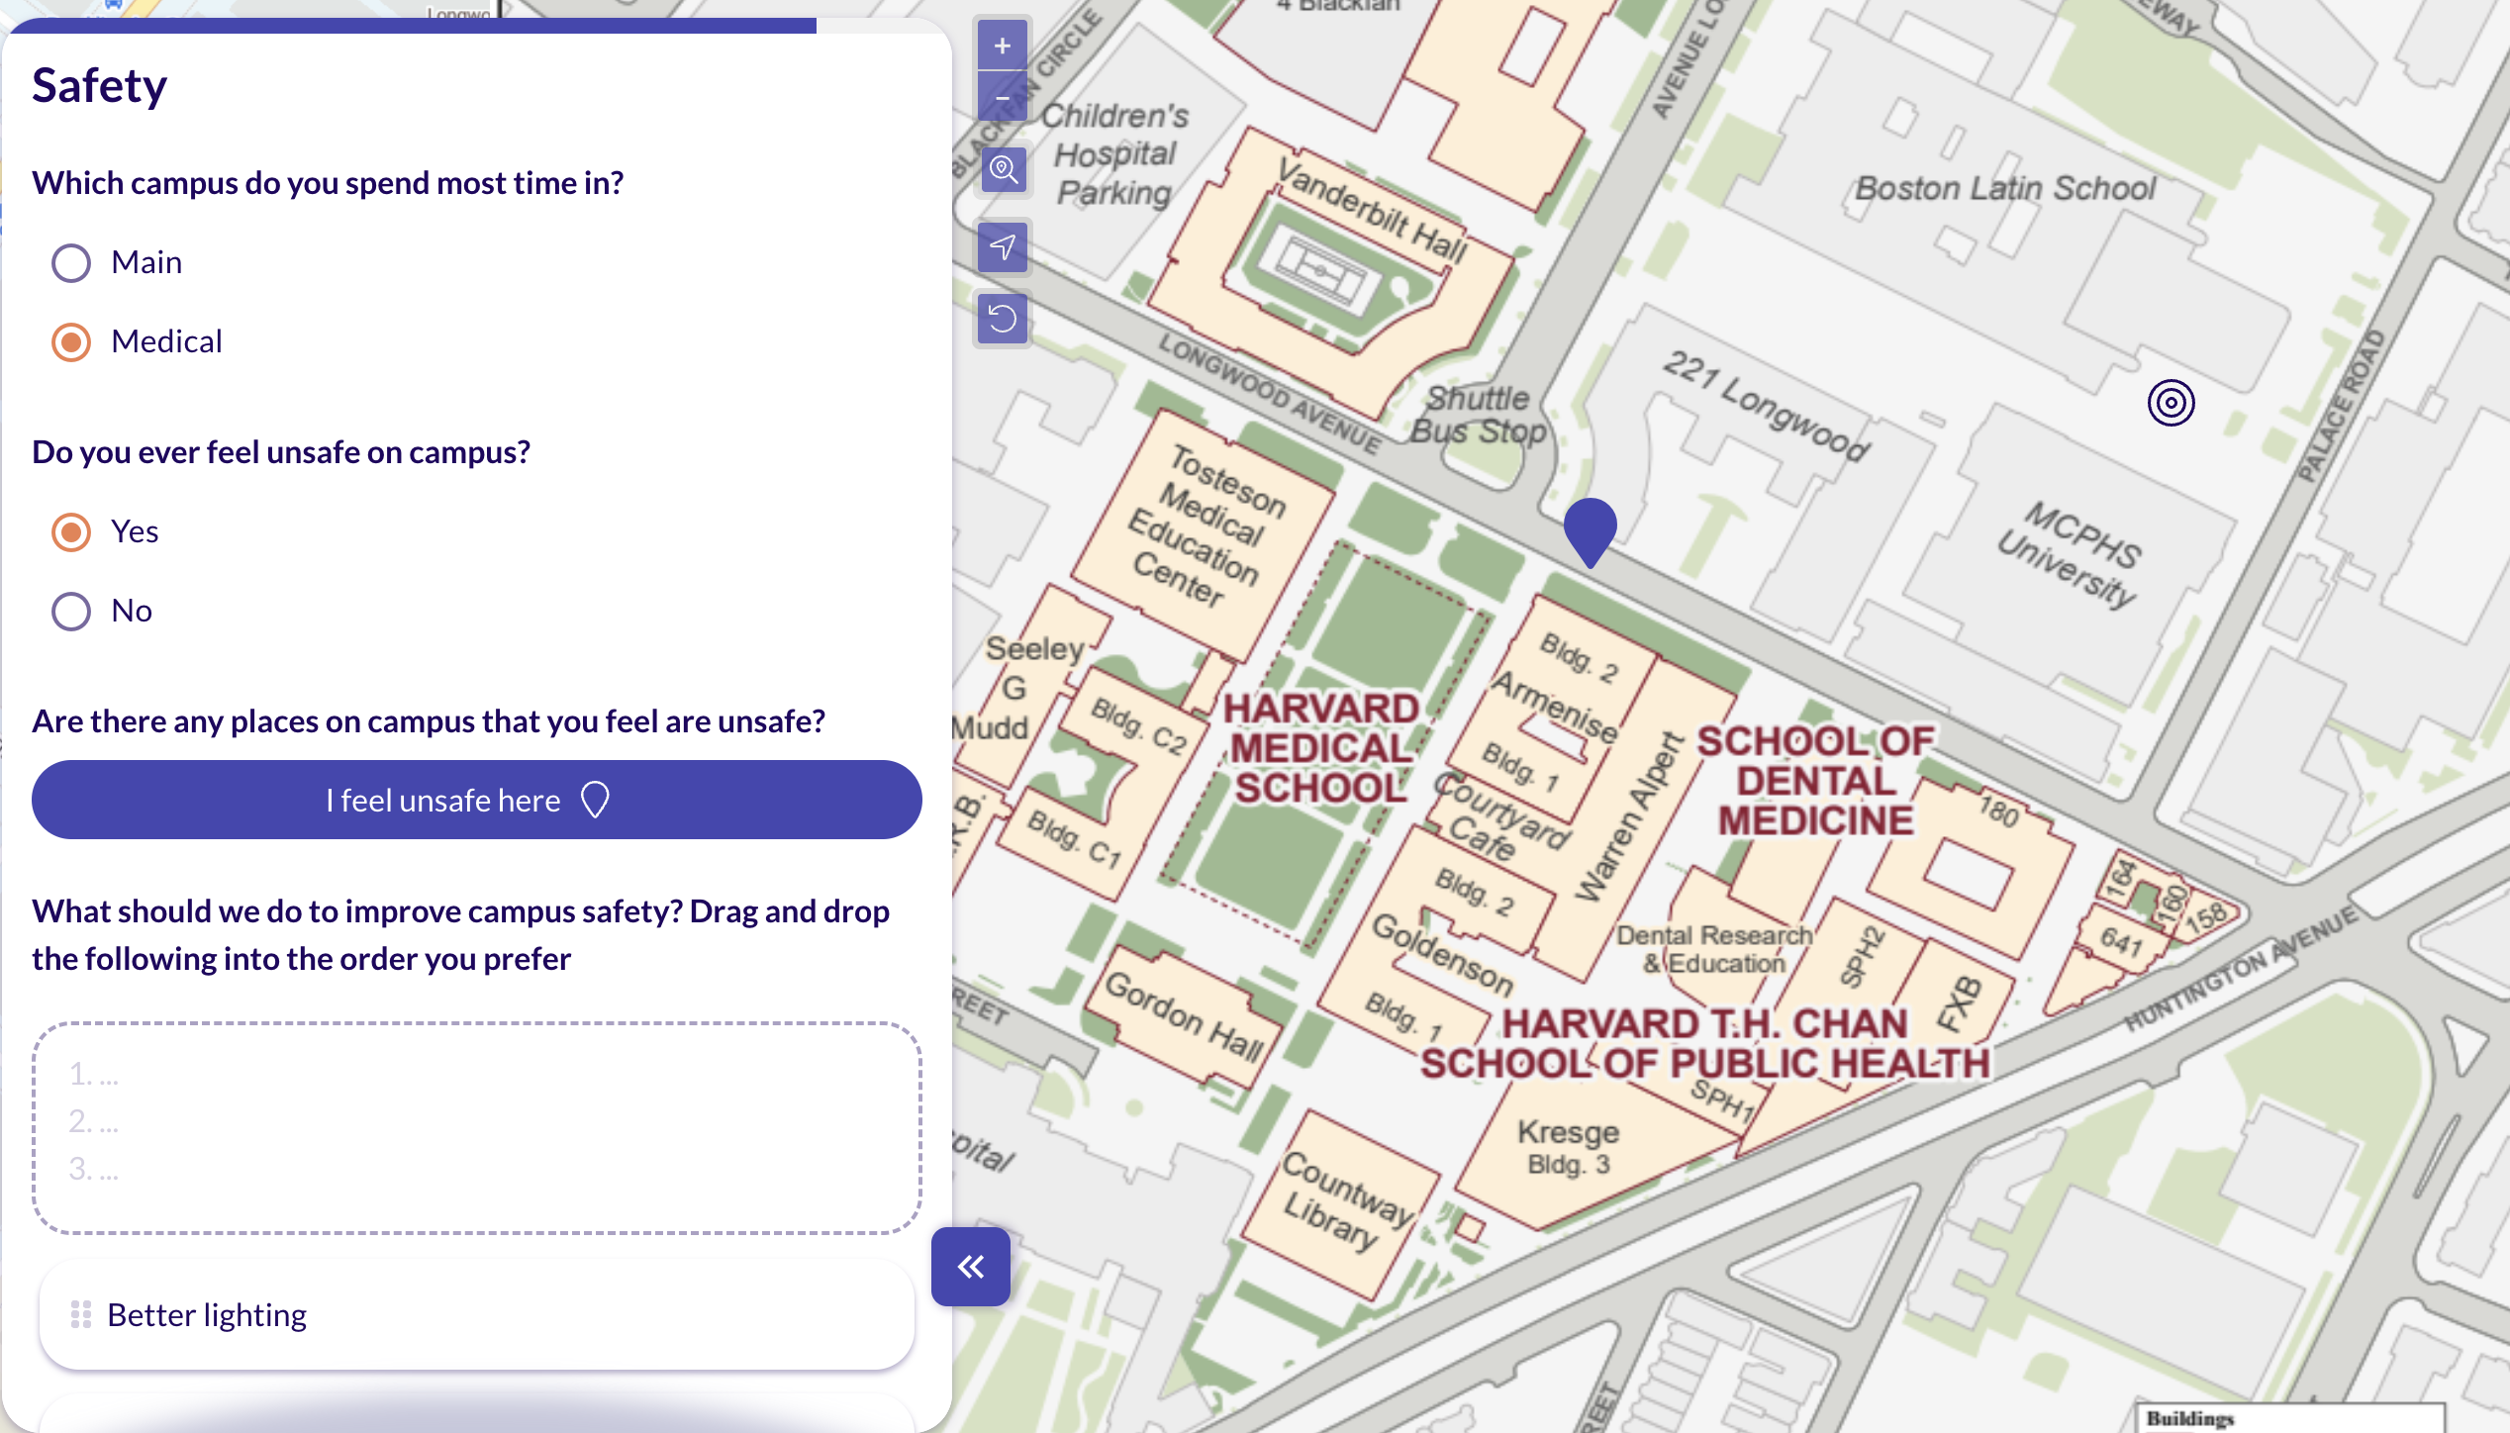Choose Yes for feeling unsafe

pos(71,532)
